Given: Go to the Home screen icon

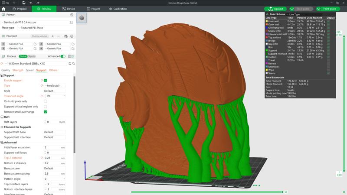Looking at the screenshot, I should click(3, 9).
